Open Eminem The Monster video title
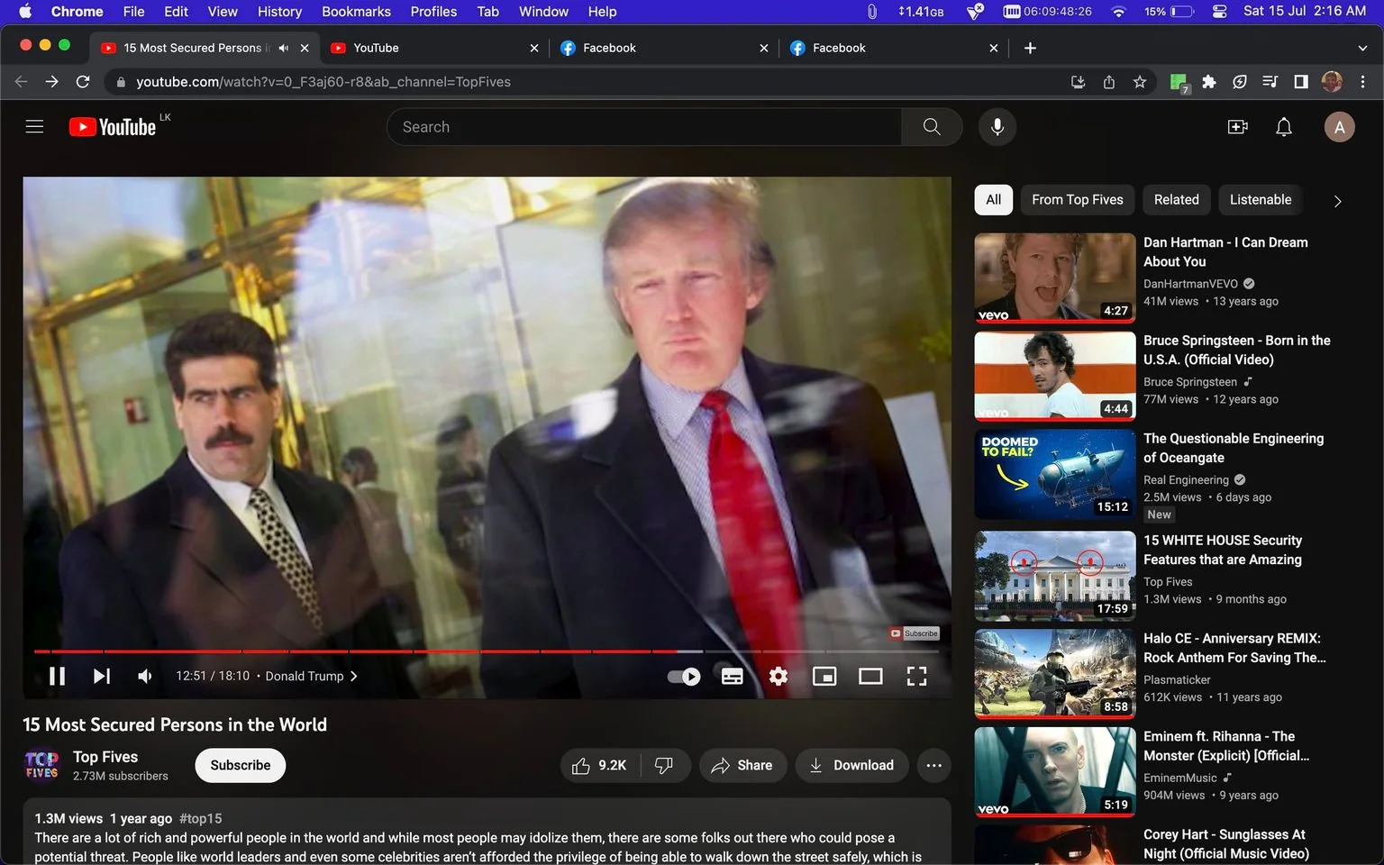This screenshot has height=865, width=1384. pos(1226,746)
